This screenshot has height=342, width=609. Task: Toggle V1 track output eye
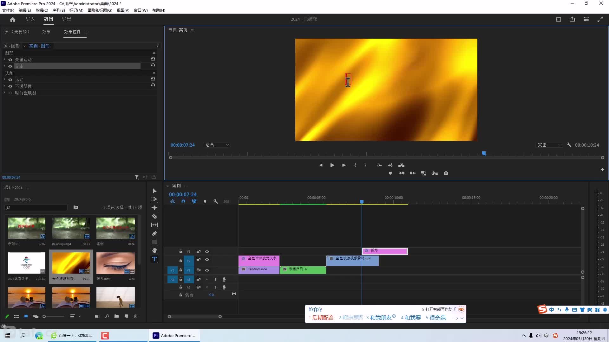pos(207,270)
